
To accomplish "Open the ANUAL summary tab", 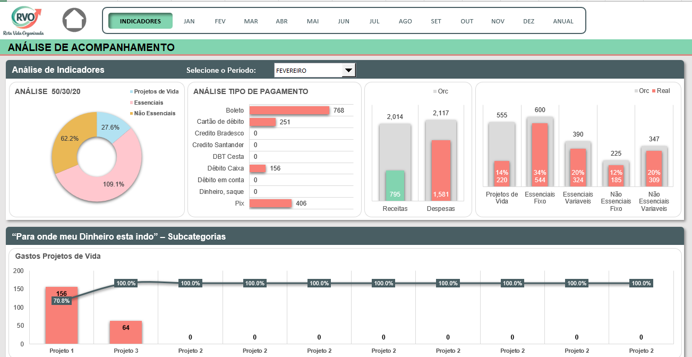I will [x=563, y=21].
